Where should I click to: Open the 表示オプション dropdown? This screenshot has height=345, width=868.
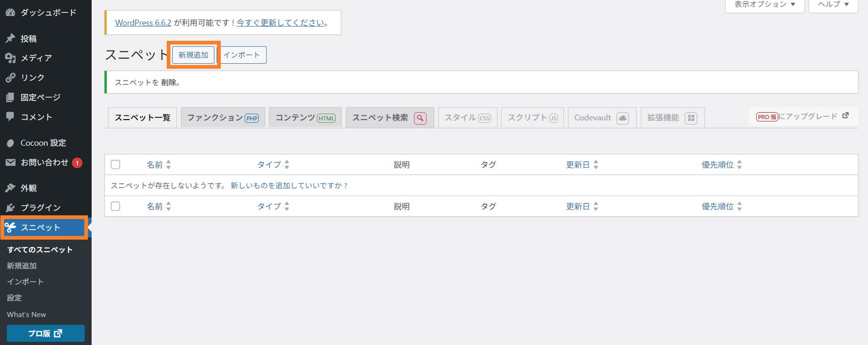coord(764,5)
